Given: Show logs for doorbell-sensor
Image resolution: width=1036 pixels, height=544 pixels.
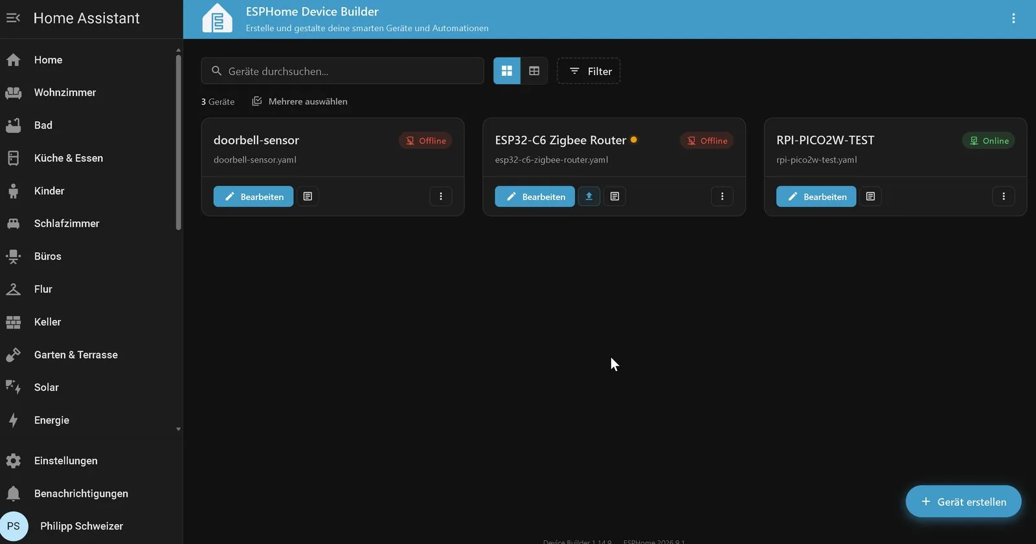Looking at the screenshot, I should (308, 196).
